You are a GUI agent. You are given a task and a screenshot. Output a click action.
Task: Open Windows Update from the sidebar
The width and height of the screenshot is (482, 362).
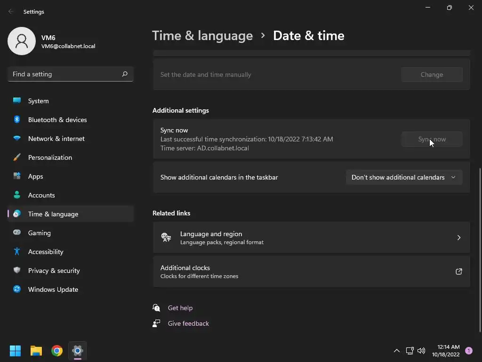click(x=71, y=289)
